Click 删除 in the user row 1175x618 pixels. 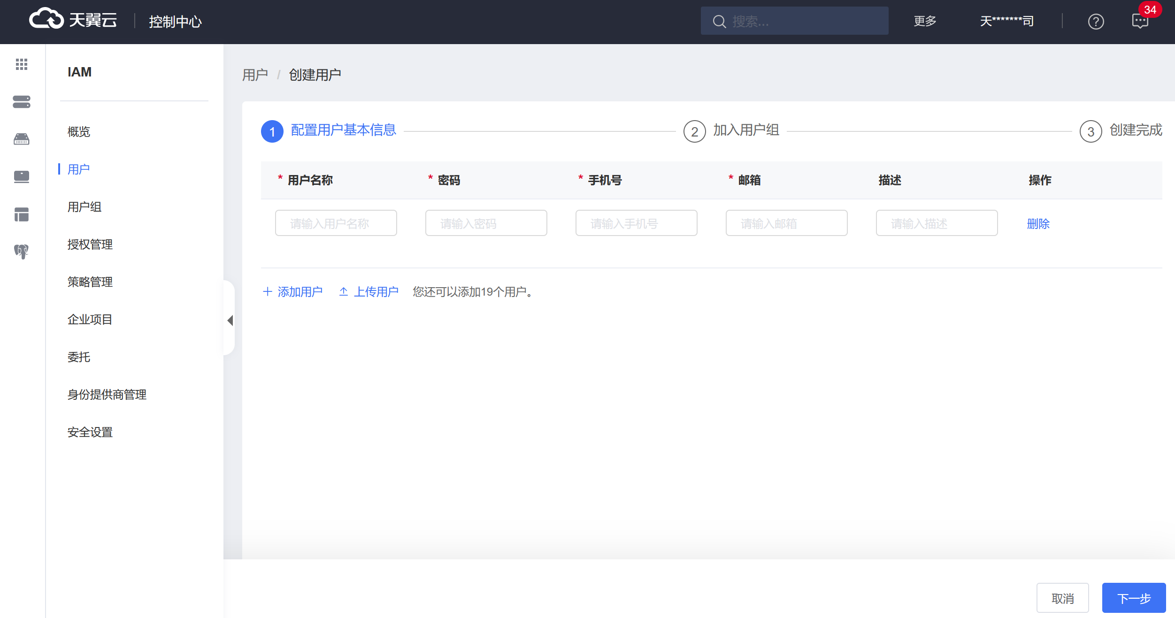(x=1038, y=224)
